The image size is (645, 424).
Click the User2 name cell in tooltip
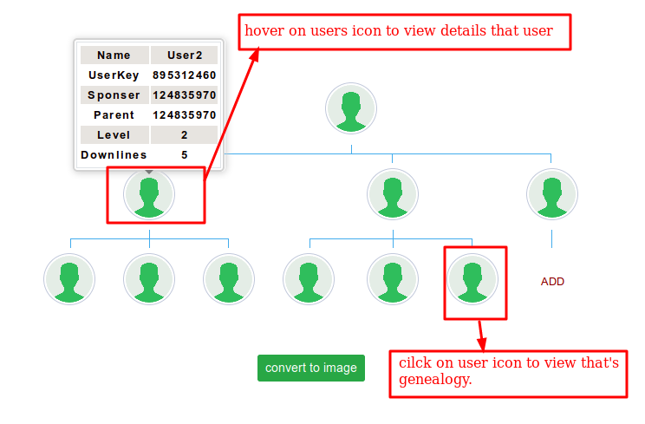coord(184,55)
